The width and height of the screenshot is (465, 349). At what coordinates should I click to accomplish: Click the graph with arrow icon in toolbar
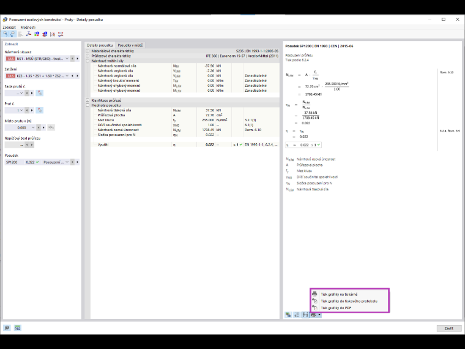[x=53, y=34]
